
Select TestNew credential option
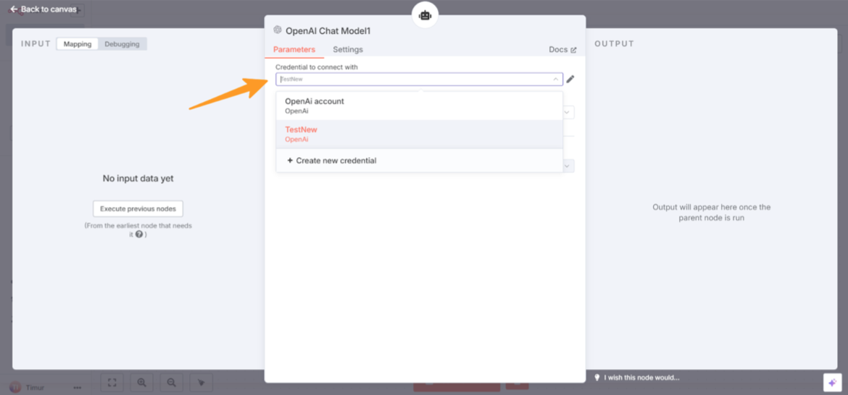(x=419, y=135)
